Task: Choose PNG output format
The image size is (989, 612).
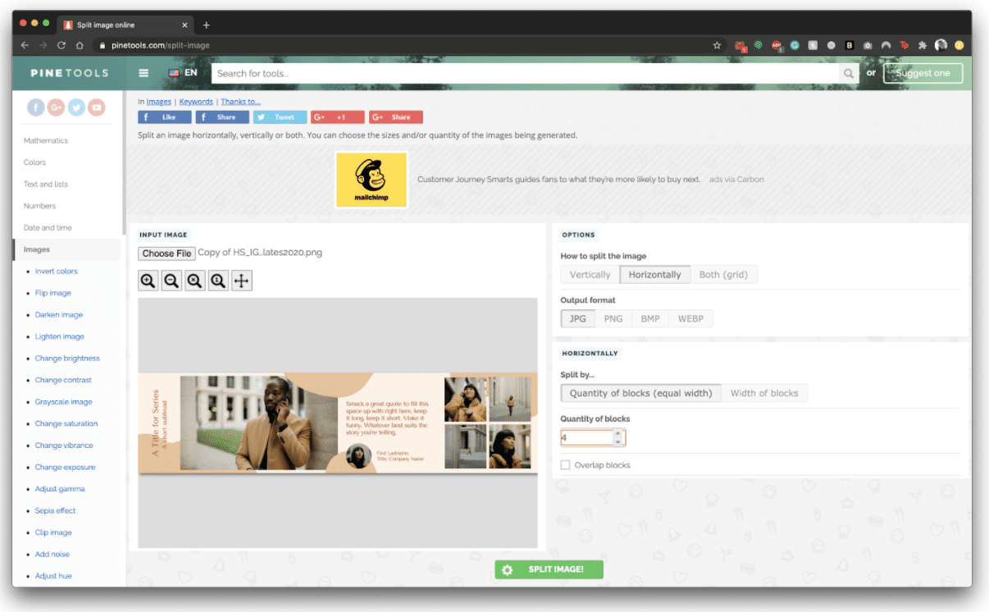Action: (x=613, y=318)
